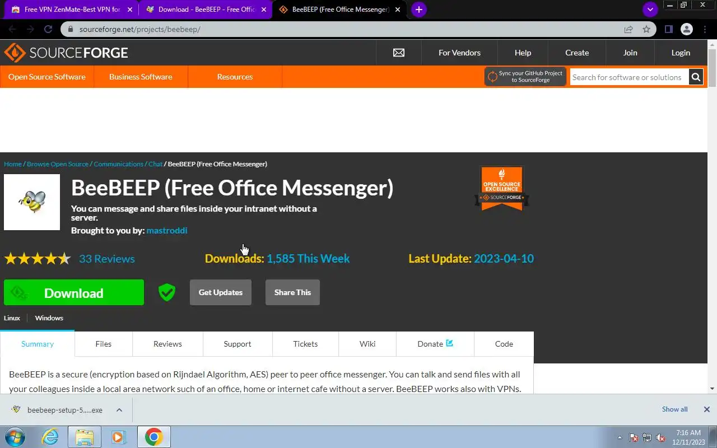The height and width of the screenshot is (448, 717).
Task: Open the downloaded beebeep-setup exe file
Action: point(58,410)
